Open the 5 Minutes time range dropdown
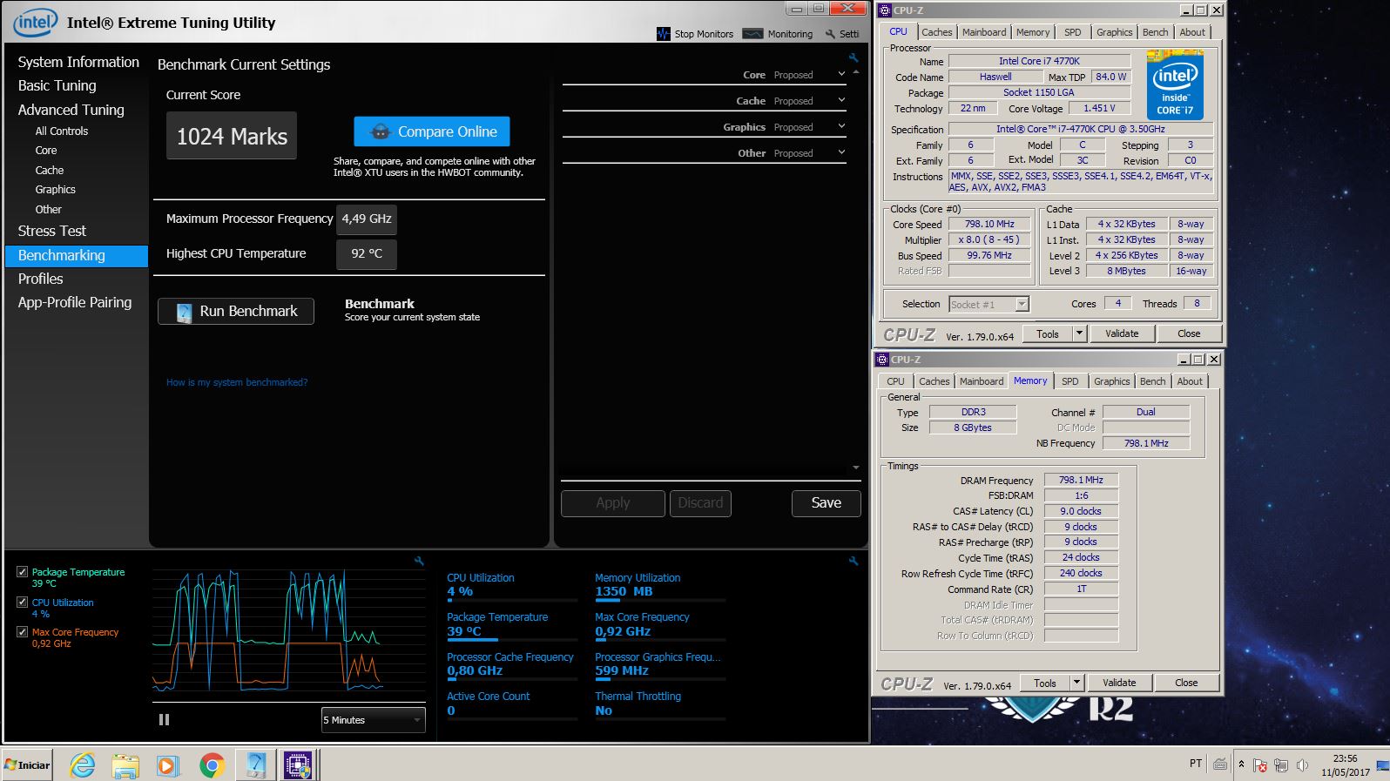The width and height of the screenshot is (1390, 781). 373,720
